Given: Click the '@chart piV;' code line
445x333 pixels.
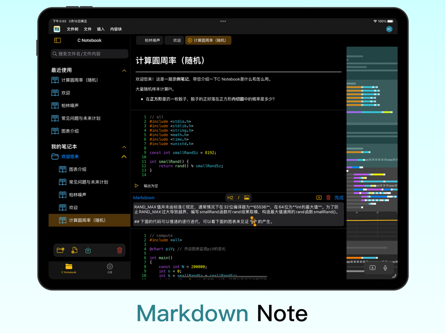Looking at the screenshot, I should click(162, 249).
